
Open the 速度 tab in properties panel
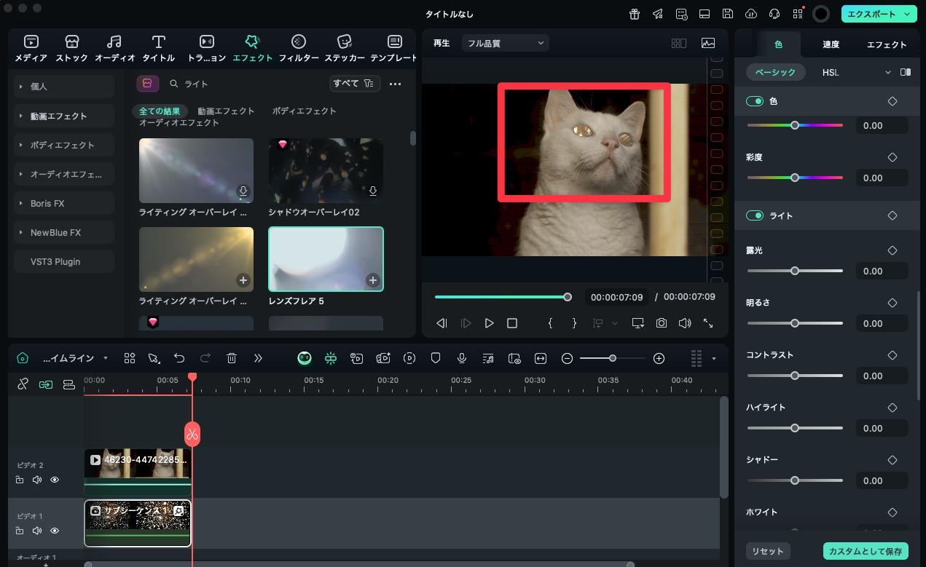pyautogui.click(x=831, y=44)
